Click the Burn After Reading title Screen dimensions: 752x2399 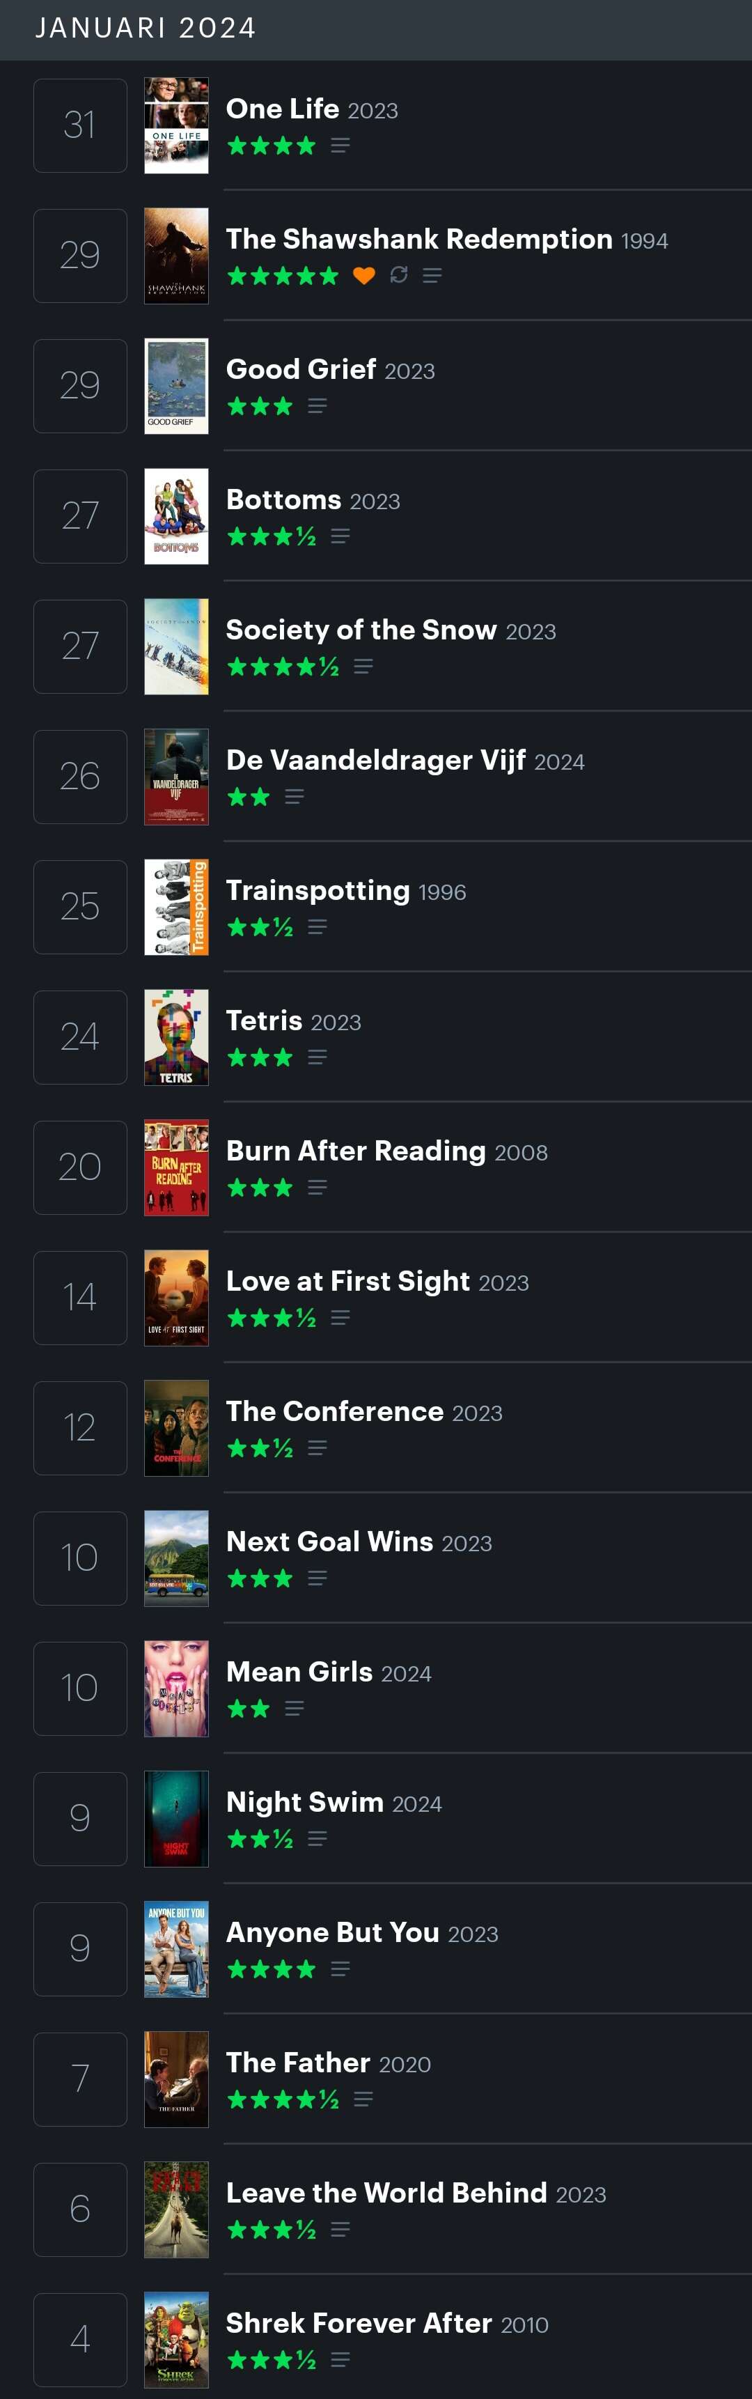pyautogui.click(x=356, y=1151)
